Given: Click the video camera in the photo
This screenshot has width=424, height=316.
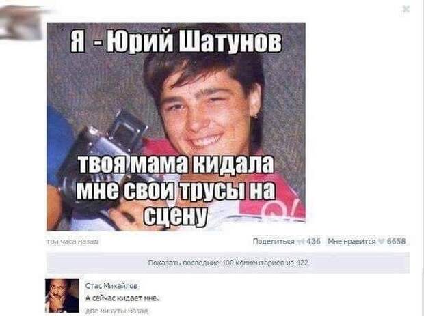Looking at the screenshot, I should [104, 159].
